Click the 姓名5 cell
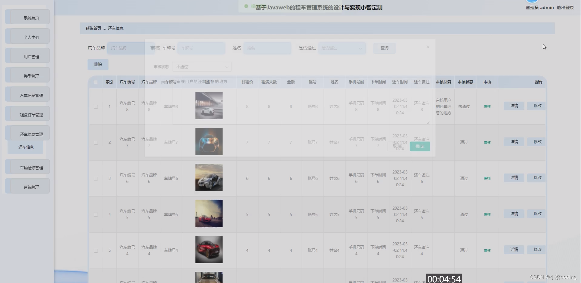This screenshot has height=283, width=581. (x=334, y=214)
